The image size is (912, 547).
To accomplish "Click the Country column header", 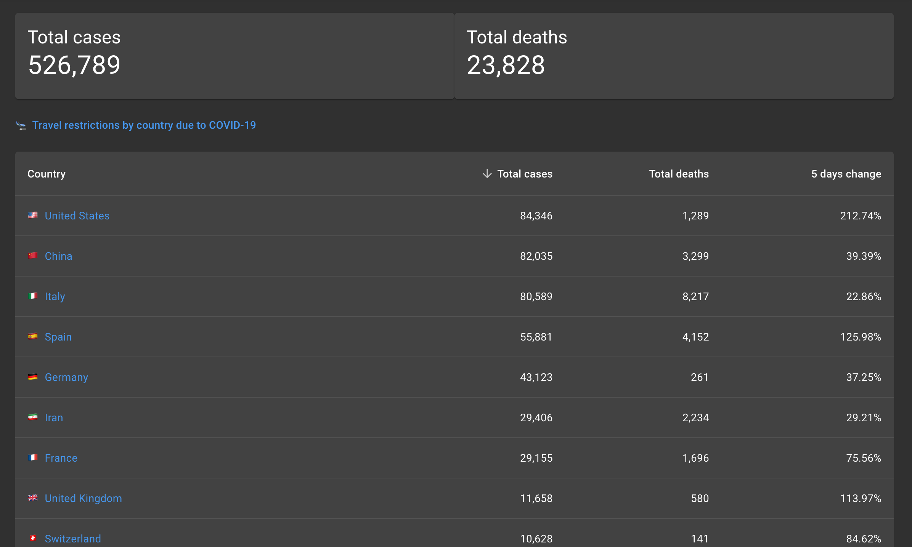I will pos(47,174).
